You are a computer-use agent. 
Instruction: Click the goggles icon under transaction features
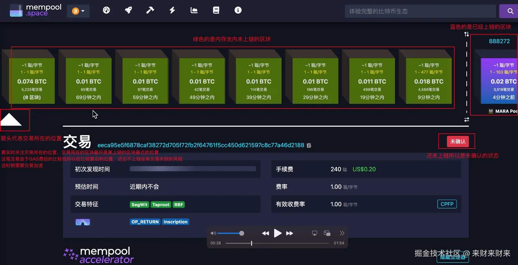(x=83, y=222)
